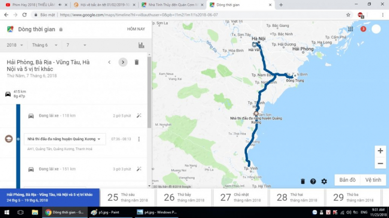The height and width of the screenshot is (218, 389).
Task: Open Windows Start menu
Action: click(7, 212)
